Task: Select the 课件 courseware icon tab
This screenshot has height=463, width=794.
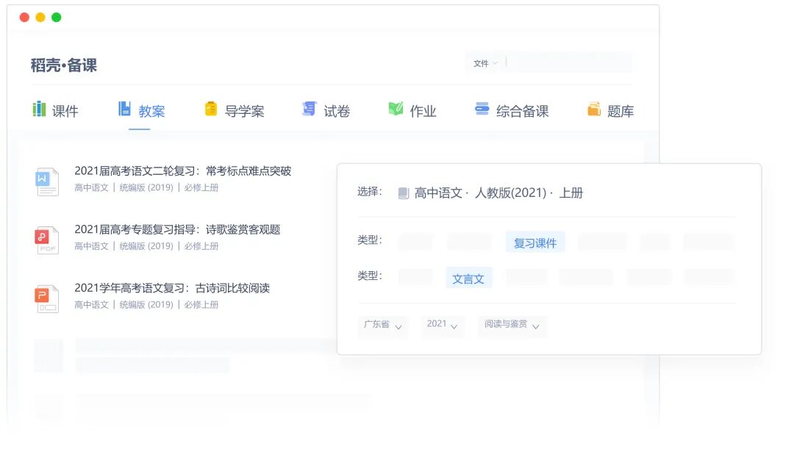Action: [x=37, y=110]
